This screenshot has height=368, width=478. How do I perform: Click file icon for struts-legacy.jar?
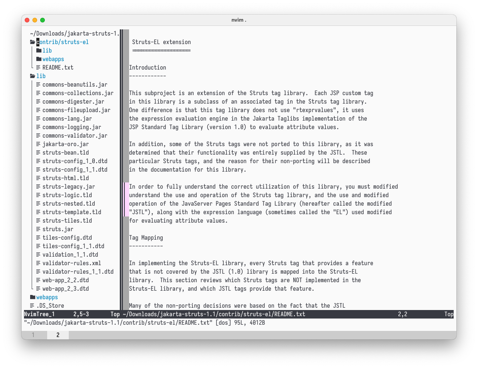point(38,187)
